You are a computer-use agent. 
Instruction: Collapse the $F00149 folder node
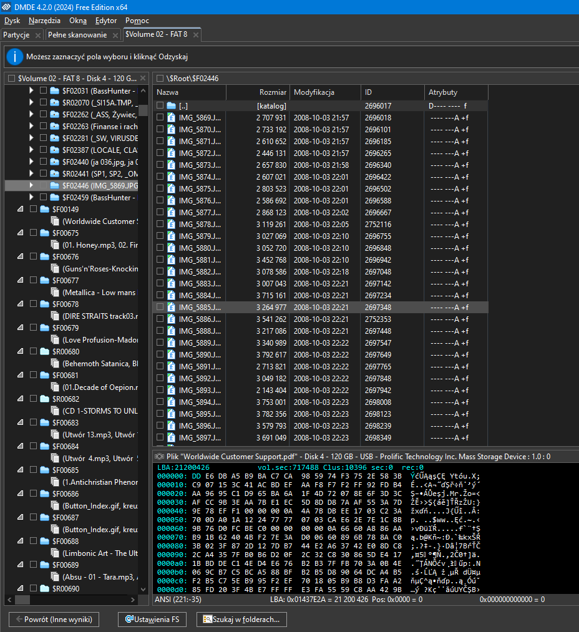pyautogui.click(x=21, y=209)
